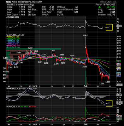Select the Open value 1.520
The height and width of the screenshot is (126, 124).
22,7
